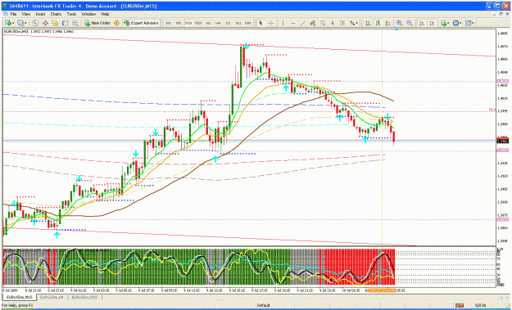Click the New Order button
This screenshot has width=512, height=310.
point(97,23)
